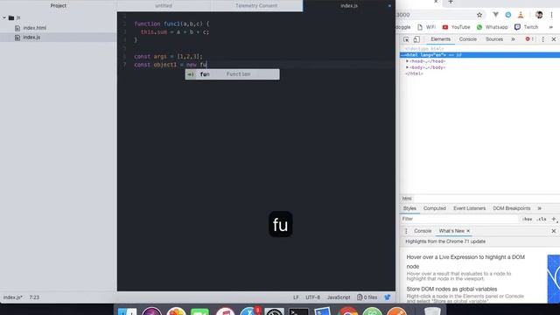This screenshot has width=560, height=315.
Task: Close the What's New tab
Action: 468,231
